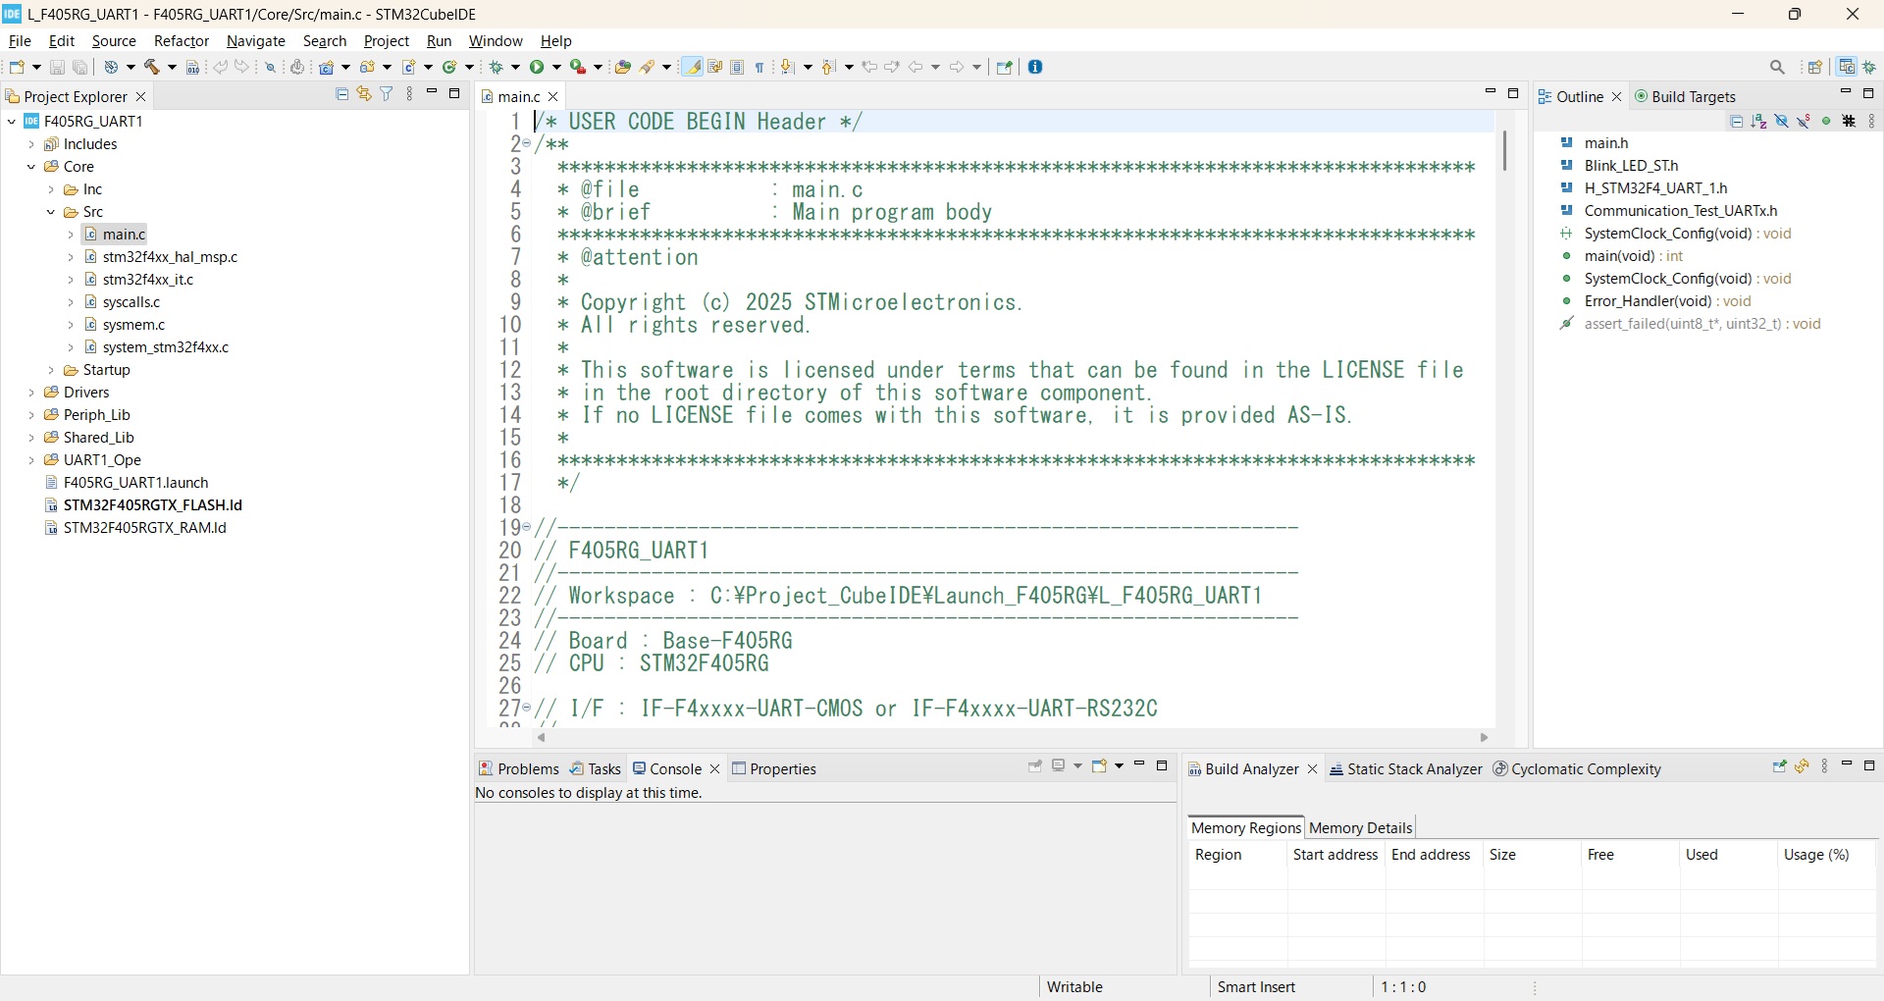1884x1001 pixels.
Task: Click the Debug bug icon
Action: pos(498,67)
